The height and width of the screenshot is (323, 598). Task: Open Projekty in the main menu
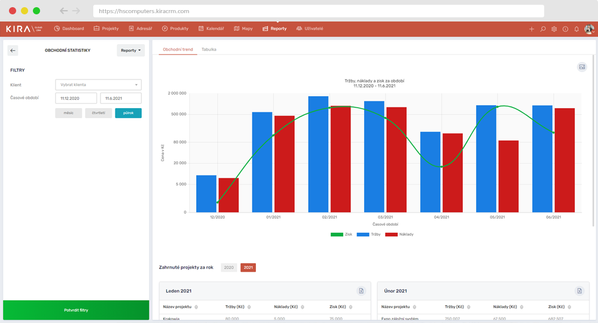coord(106,29)
